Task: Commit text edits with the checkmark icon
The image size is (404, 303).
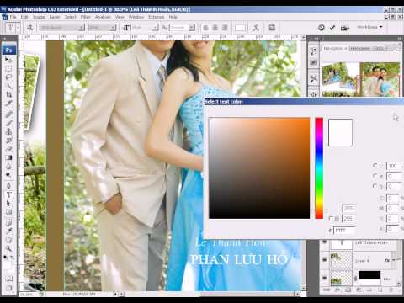Action: [x=332, y=28]
